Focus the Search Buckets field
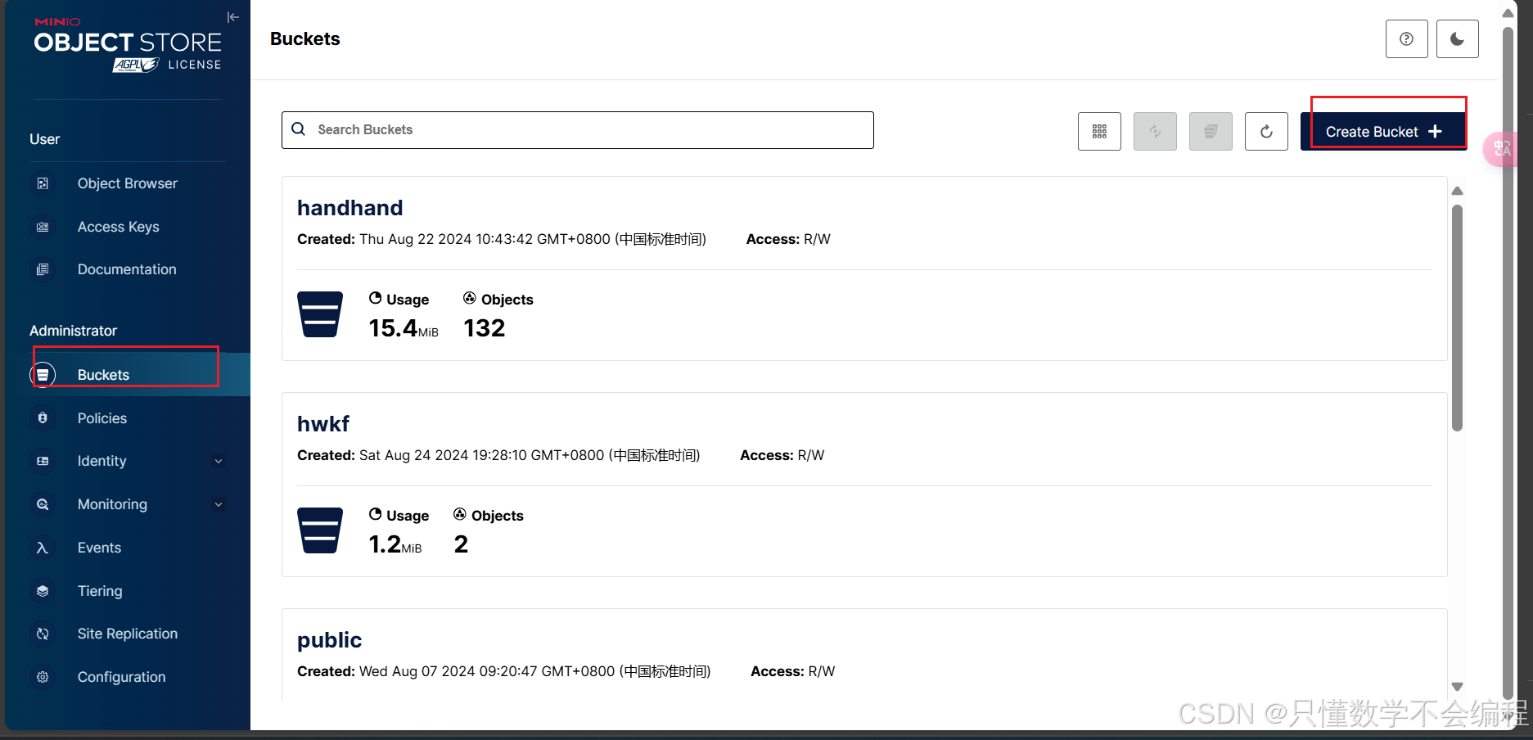1533x740 pixels. click(x=578, y=130)
